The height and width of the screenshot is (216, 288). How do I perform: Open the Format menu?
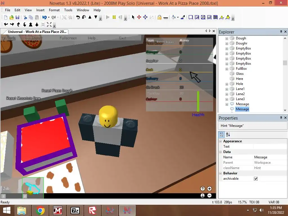pyautogui.click(x=54, y=10)
